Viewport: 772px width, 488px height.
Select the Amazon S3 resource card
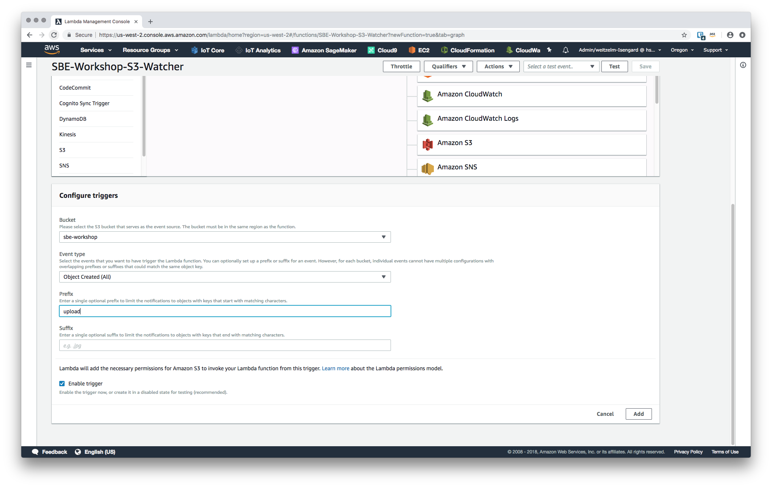coord(532,144)
